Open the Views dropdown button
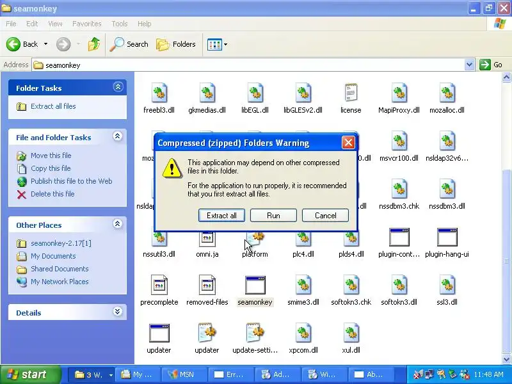 click(x=217, y=44)
